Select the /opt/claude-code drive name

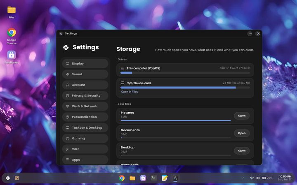pyautogui.click(x=139, y=83)
